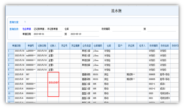Click the 业务类型 column header
184x108 pixels.
pyautogui.click(x=87, y=46)
